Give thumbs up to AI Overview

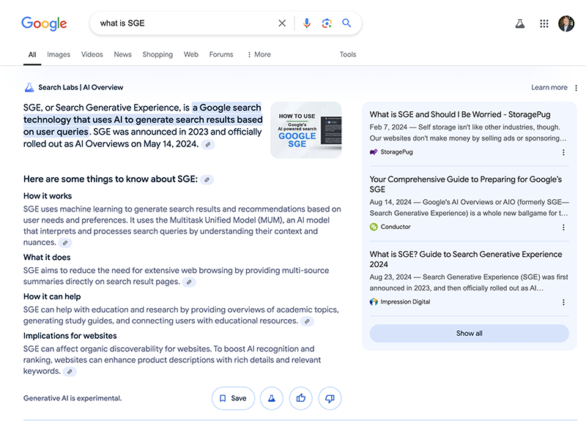pyautogui.click(x=301, y=398)
